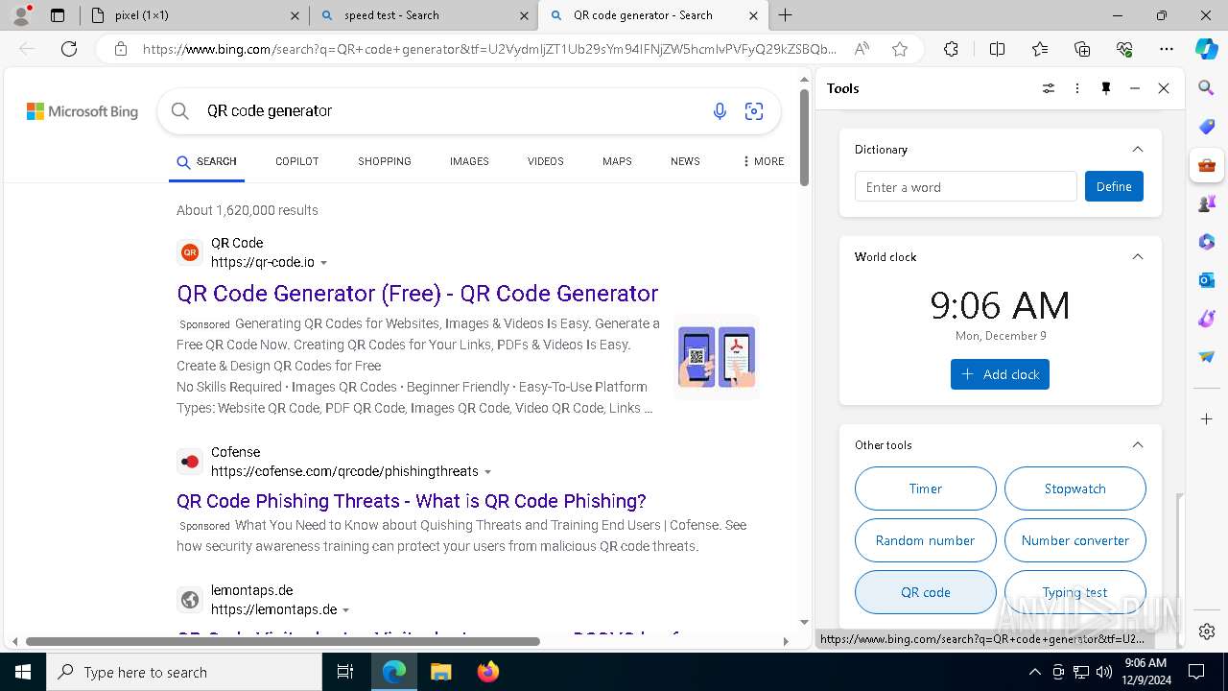Screen dimensions: 1228x691
Task: Switch to SHOPPING search tab
Action: pyautogui.click(x=385, y=161)
